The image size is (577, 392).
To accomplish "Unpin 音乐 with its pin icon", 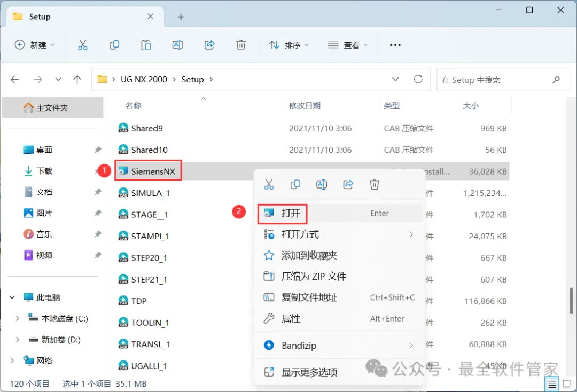I will click(98, 234).
